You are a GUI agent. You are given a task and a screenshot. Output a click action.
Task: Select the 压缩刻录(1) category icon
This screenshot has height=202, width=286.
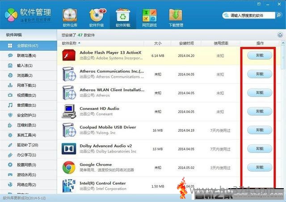(10, 125)
